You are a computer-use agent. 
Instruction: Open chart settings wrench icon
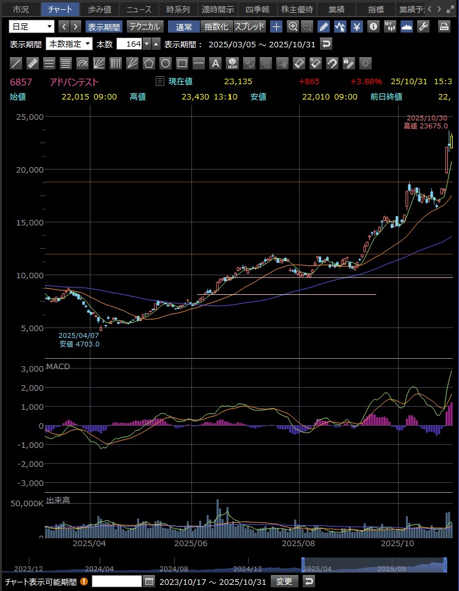click(423, 26)
